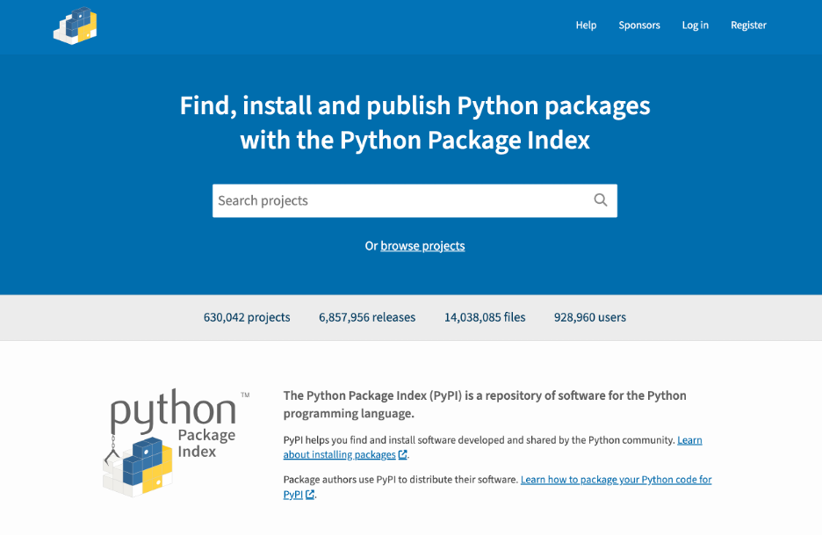This screenshot has width=822, height=536.
Task: Open the Sponsors page
Action: (x=639, y=25)
